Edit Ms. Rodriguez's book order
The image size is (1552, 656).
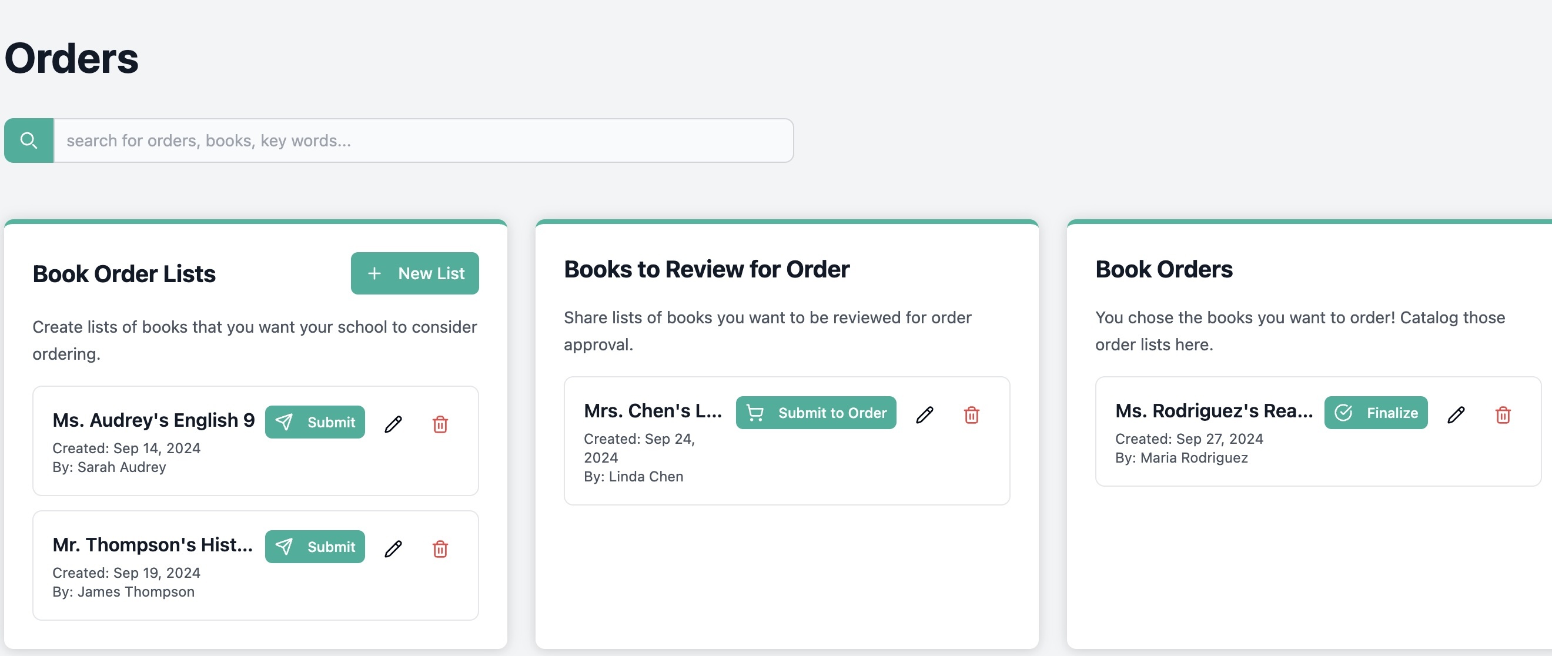click(1456, 414)
